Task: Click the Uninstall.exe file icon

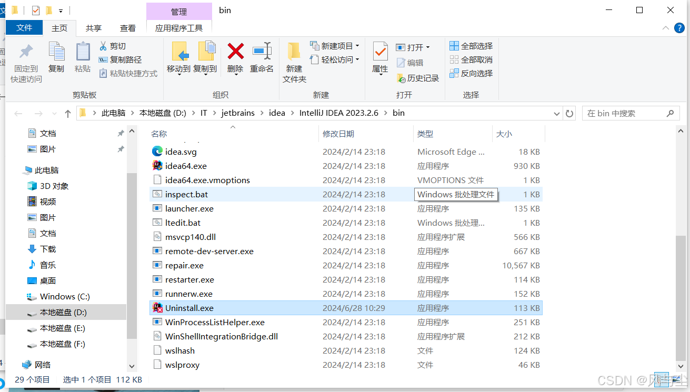Action: coord(157,308)
